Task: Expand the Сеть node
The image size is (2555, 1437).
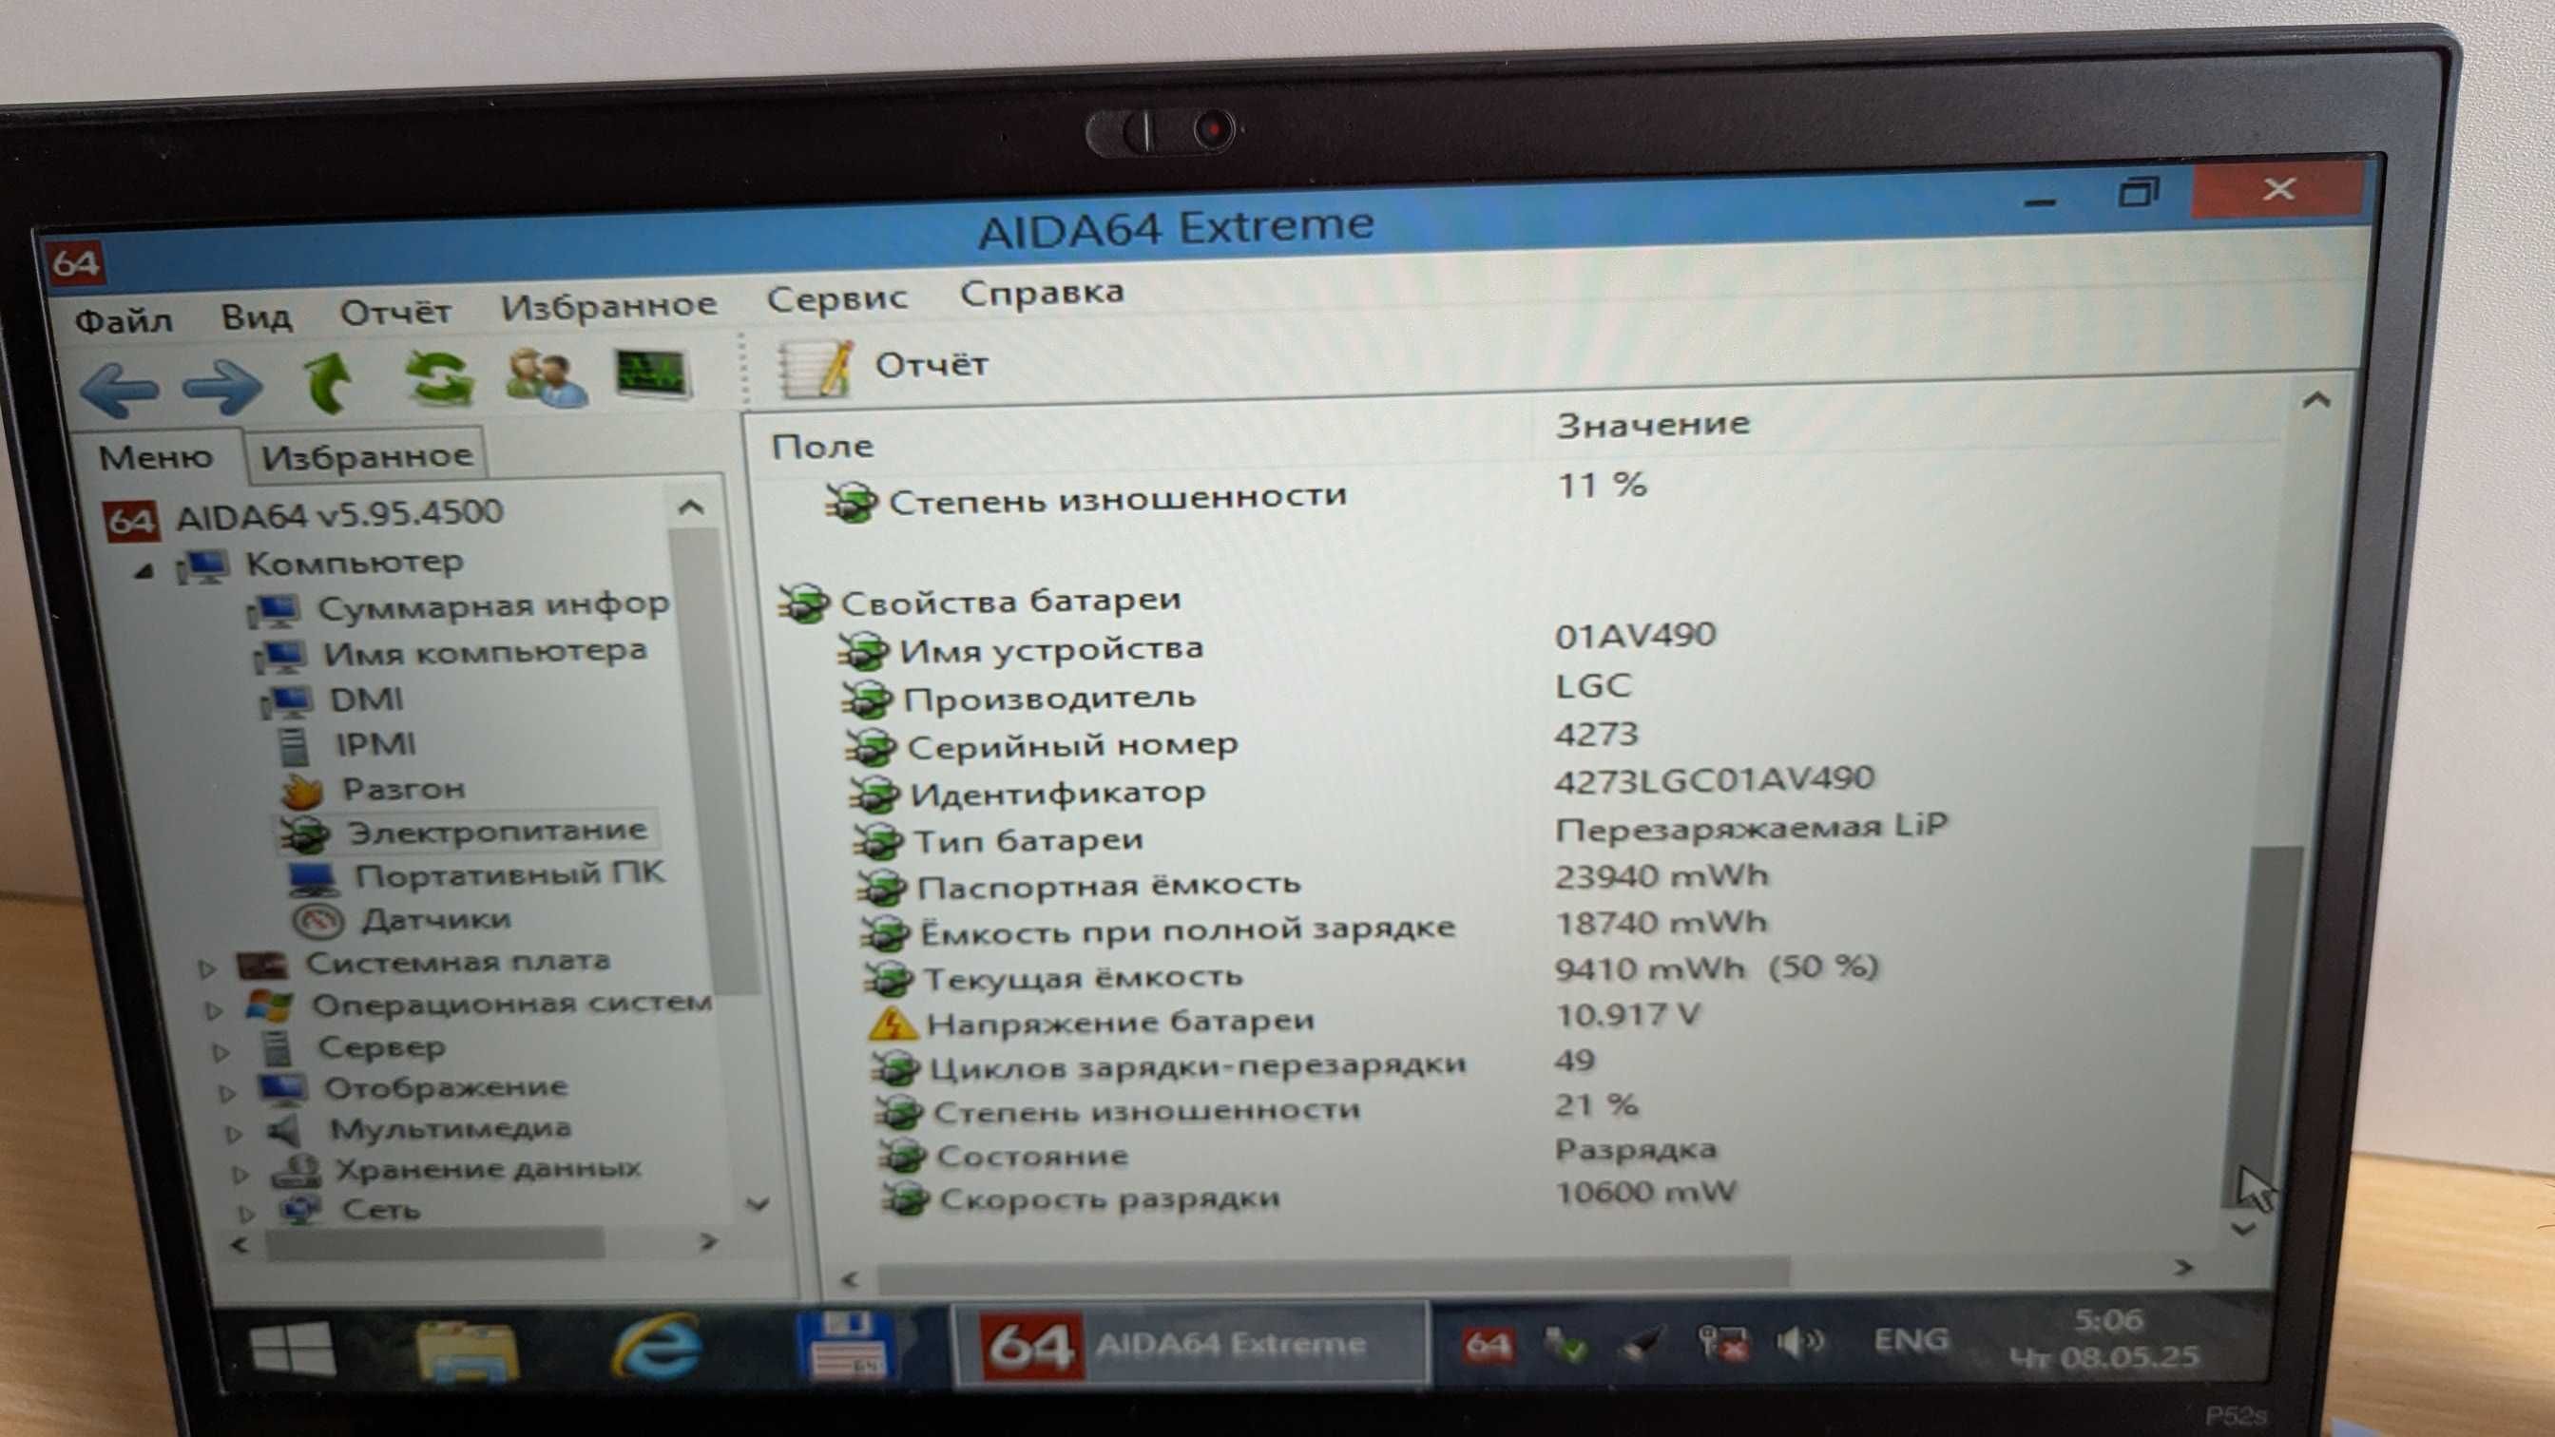Action: 246,1214
